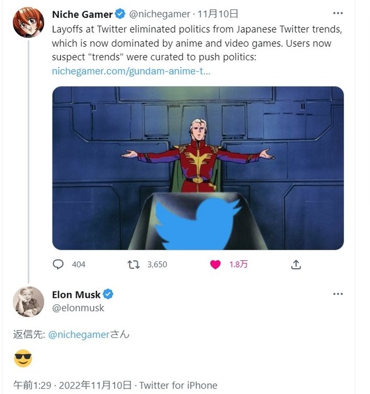This screenshot has height=394, width=370.
Task: Open the Elon Musk display name
Action: tap(76, 294)
